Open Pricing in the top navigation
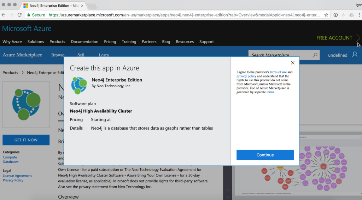Screen dimensions: 362x200 click(x=110, y=42)
